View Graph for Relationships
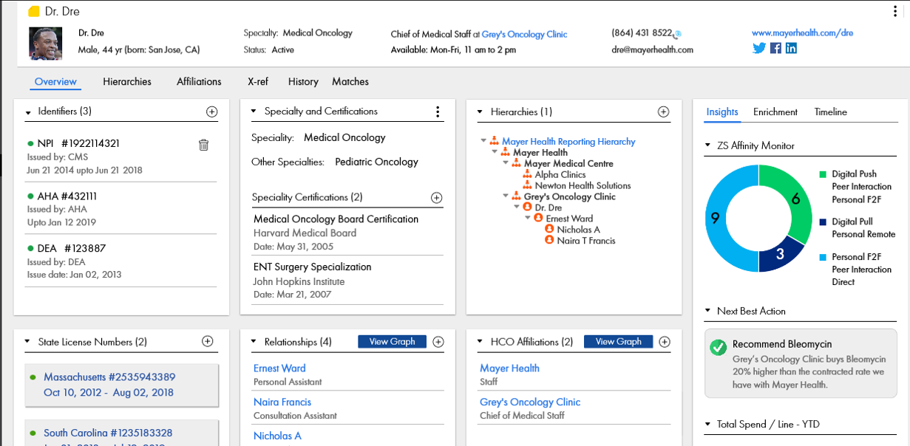Screen dimensions: 910x446 point(392,341)
